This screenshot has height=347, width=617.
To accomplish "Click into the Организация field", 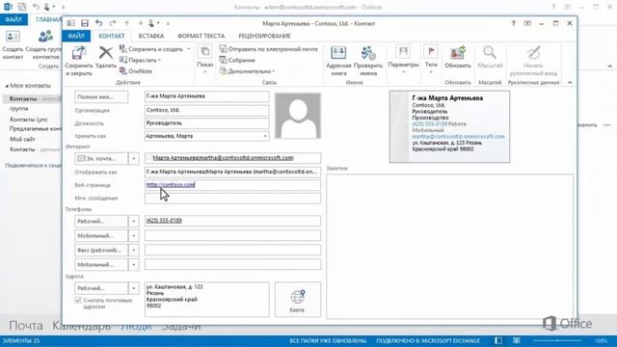I will point(207,110).
